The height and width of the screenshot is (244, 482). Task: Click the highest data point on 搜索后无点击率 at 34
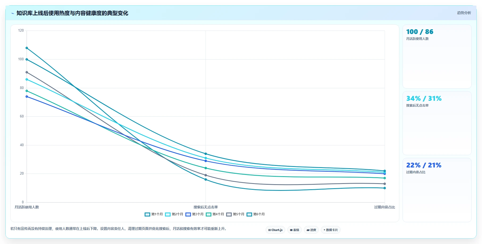206,154
